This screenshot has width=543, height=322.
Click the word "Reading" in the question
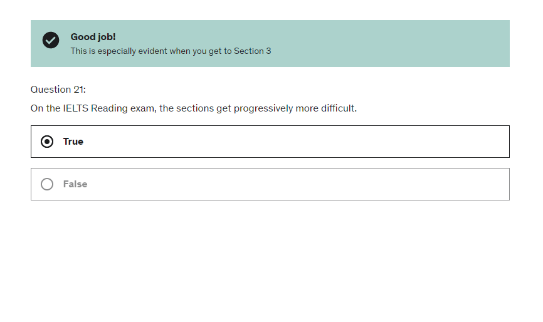[x=109, y=108]
